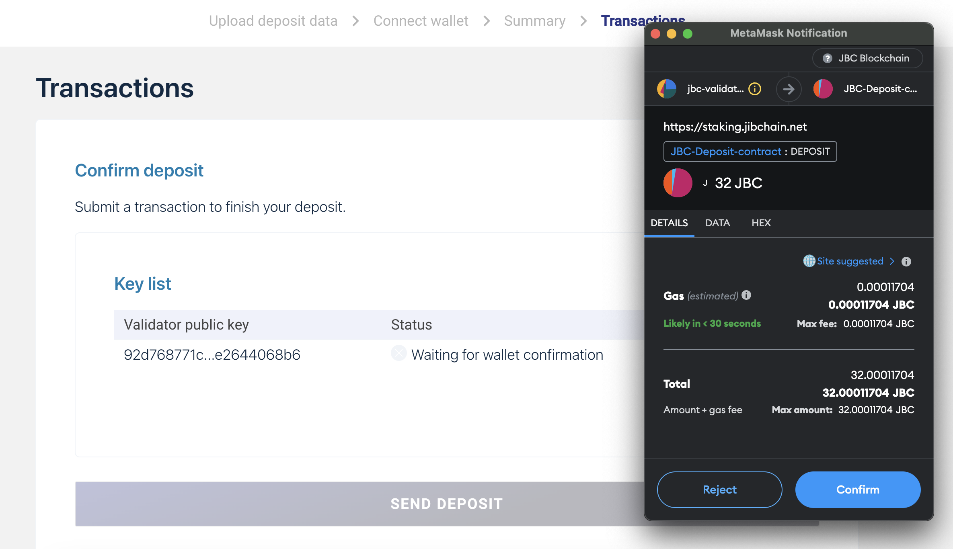Go to Upload deposit data step
Viewport: 953px width, 549px height.
pyautogui.click(x=273, y=21)
